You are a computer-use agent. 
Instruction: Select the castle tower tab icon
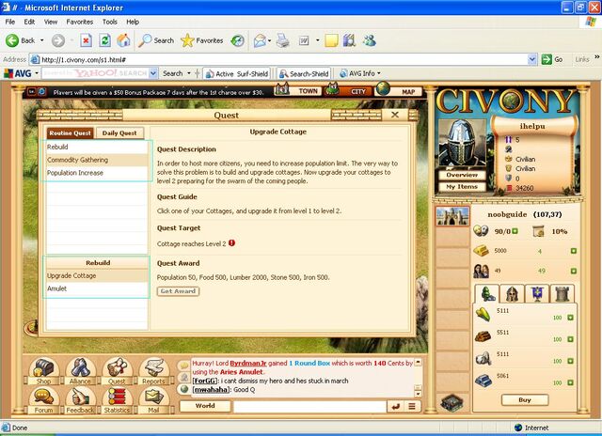point(562,294)
